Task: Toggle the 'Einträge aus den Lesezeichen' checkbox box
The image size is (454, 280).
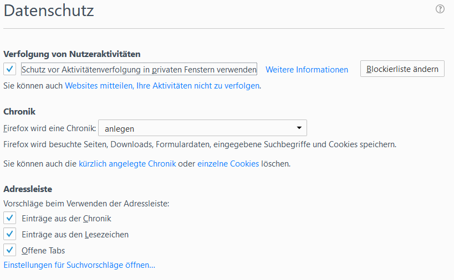Action: 9,234
